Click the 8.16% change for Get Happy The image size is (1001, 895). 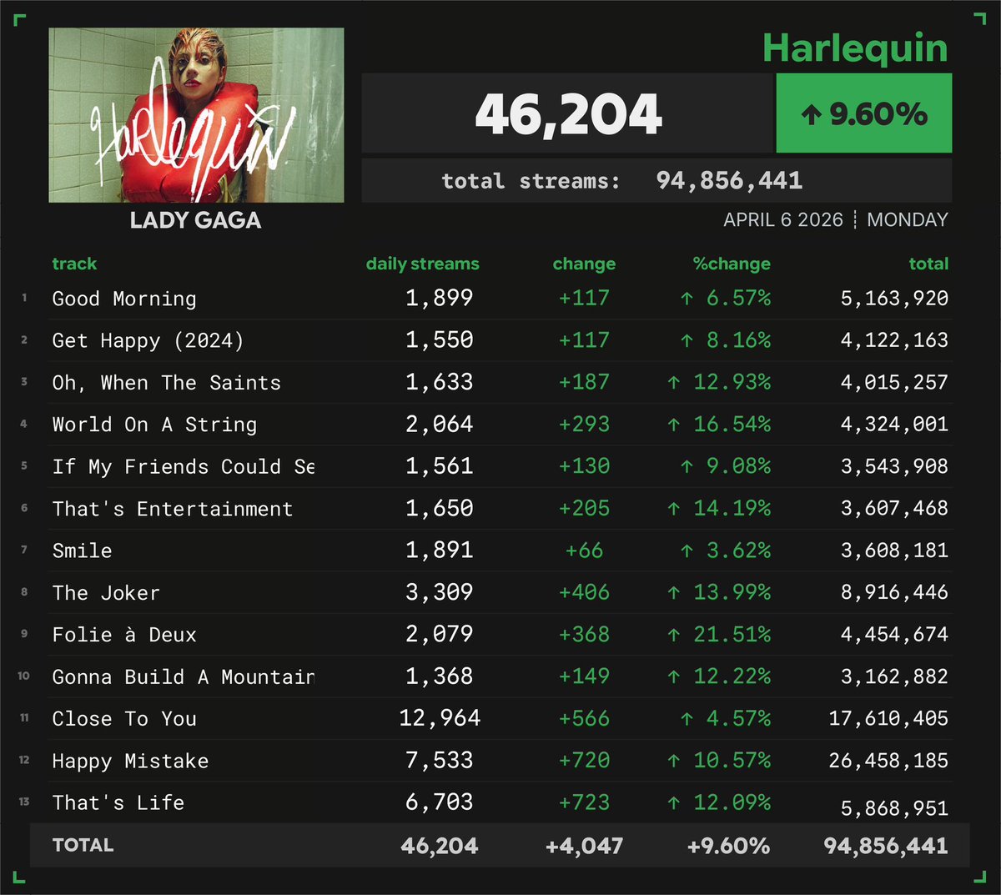point(726,339)
